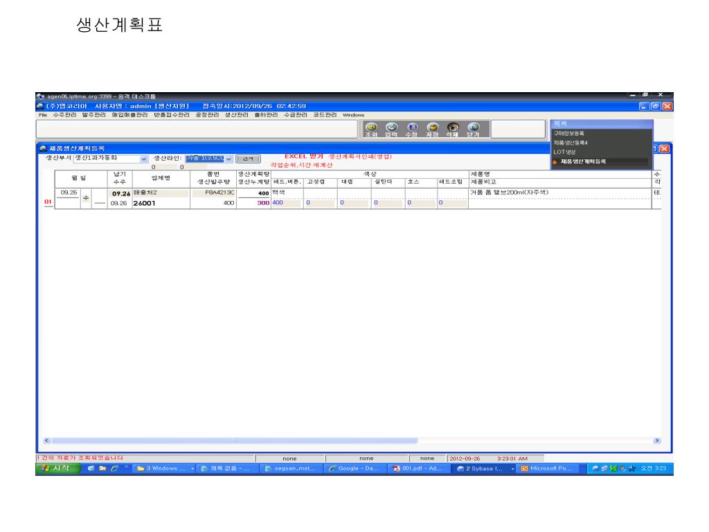Click the order number 26001
The height and width of the screenshot is (532, 709).
(x=144, y=204)
